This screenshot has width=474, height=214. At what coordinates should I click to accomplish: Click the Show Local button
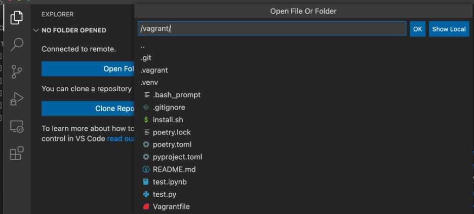coord(449,29)
